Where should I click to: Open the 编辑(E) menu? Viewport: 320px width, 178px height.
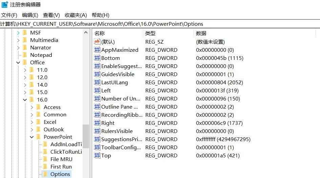click(30, 15)
